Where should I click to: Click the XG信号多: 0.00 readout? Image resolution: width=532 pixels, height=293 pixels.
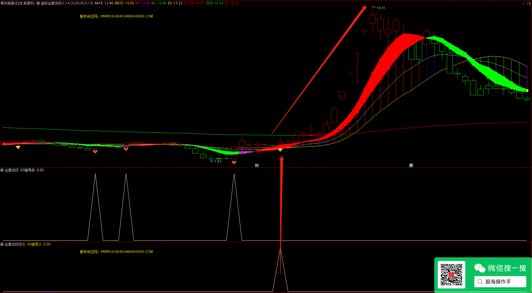point(32,170)
